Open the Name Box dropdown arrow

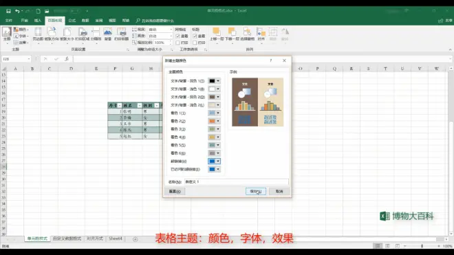click(x=29, y=59)
